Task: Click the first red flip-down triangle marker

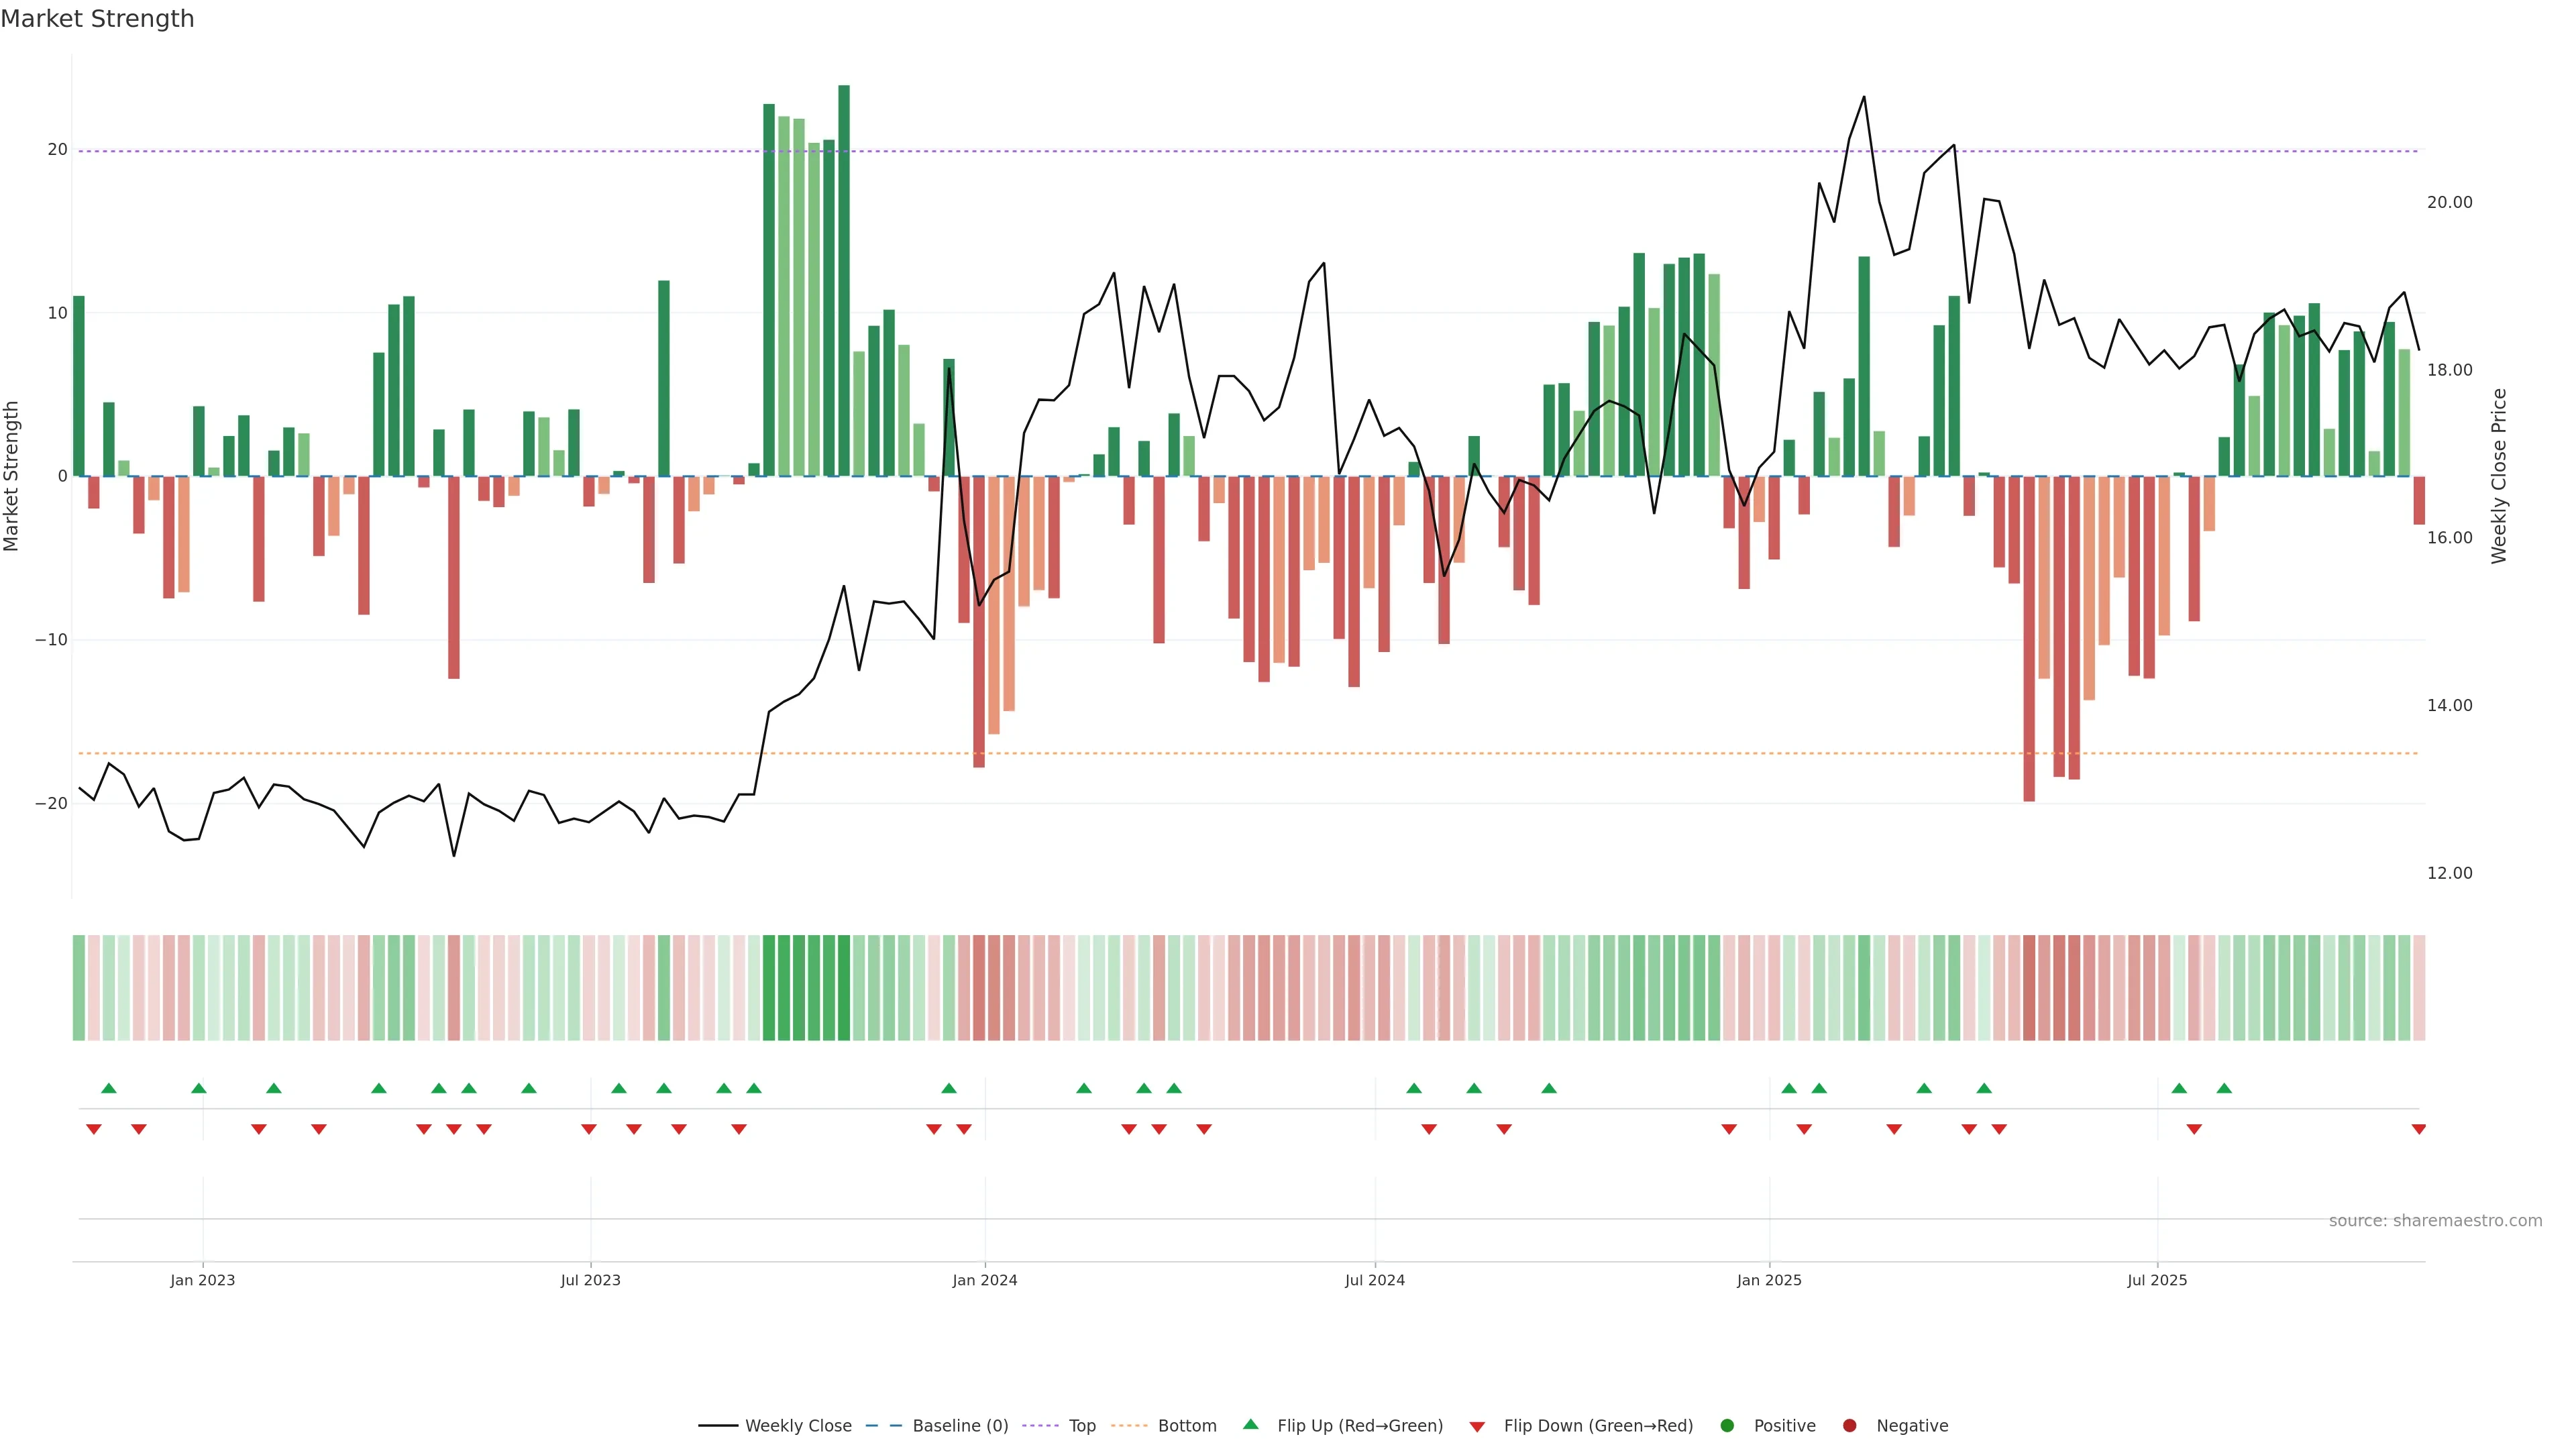Action: pos(94,1129)
